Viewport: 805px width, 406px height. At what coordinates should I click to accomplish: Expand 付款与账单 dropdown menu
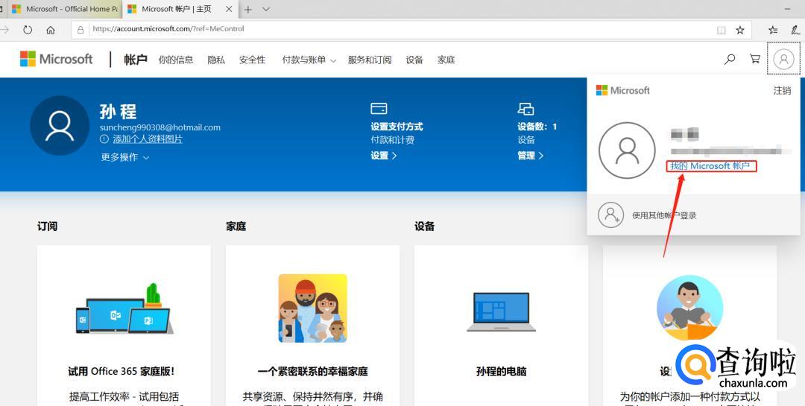tap(309, 60)
